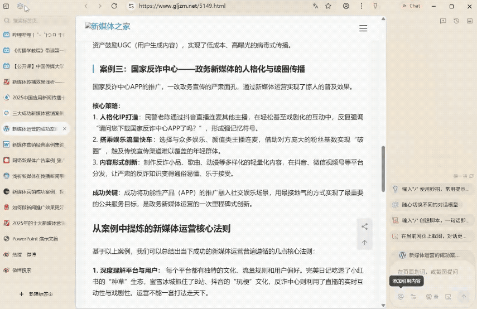Switch to the 微博搜索 tab
This screenshot has height=309, width=477.
(x=35, y=270)
